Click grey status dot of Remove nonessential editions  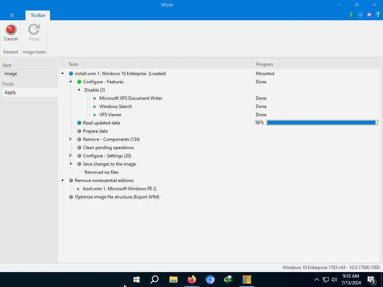71,180
